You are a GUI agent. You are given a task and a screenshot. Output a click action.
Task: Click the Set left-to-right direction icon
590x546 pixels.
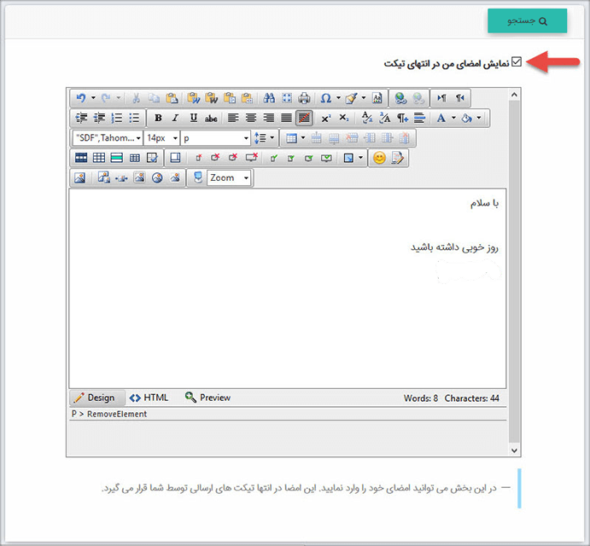(441, 98)
